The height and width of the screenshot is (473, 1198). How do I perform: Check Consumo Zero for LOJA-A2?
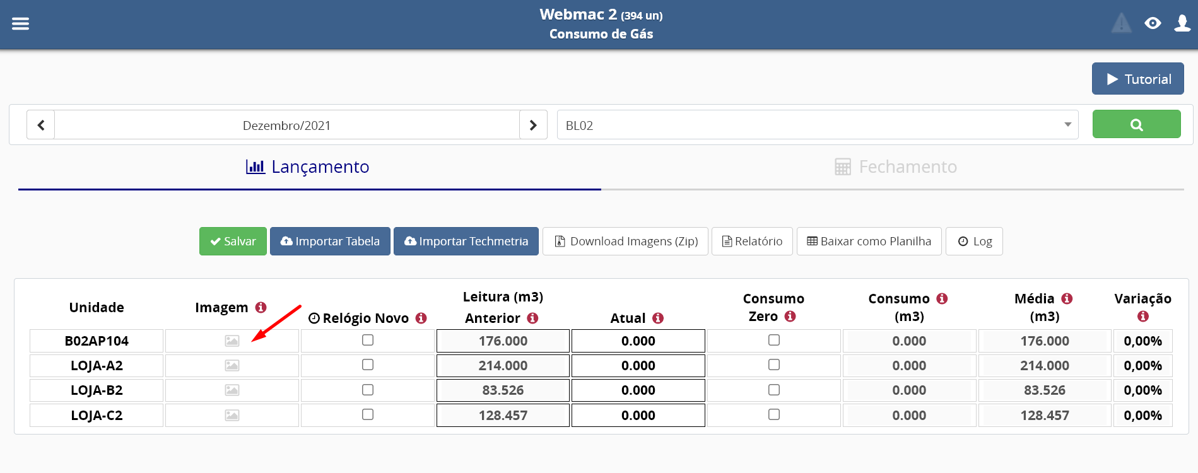tap(774, 365)
